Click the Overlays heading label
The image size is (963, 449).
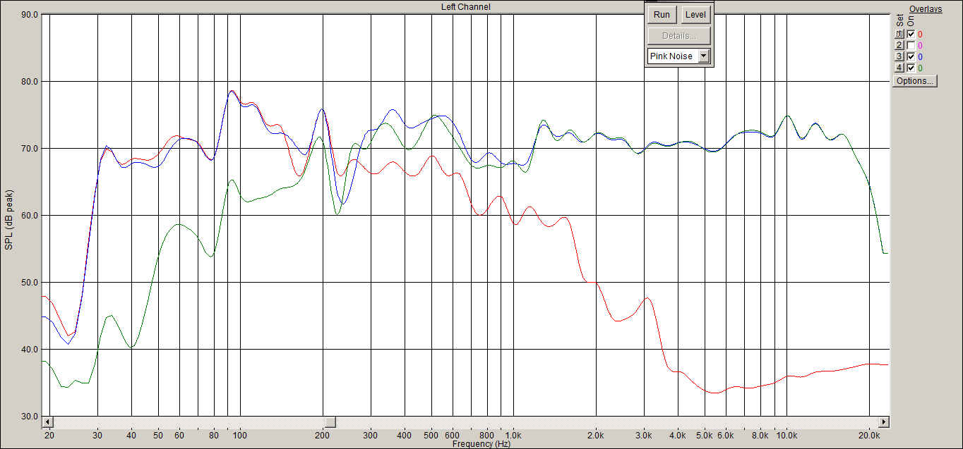pos(926,8)
